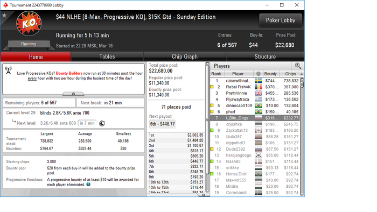Viewport: 377px width, 212px height.
Task: Click the level timer clock icon
Action: click(x=102, y=123)
